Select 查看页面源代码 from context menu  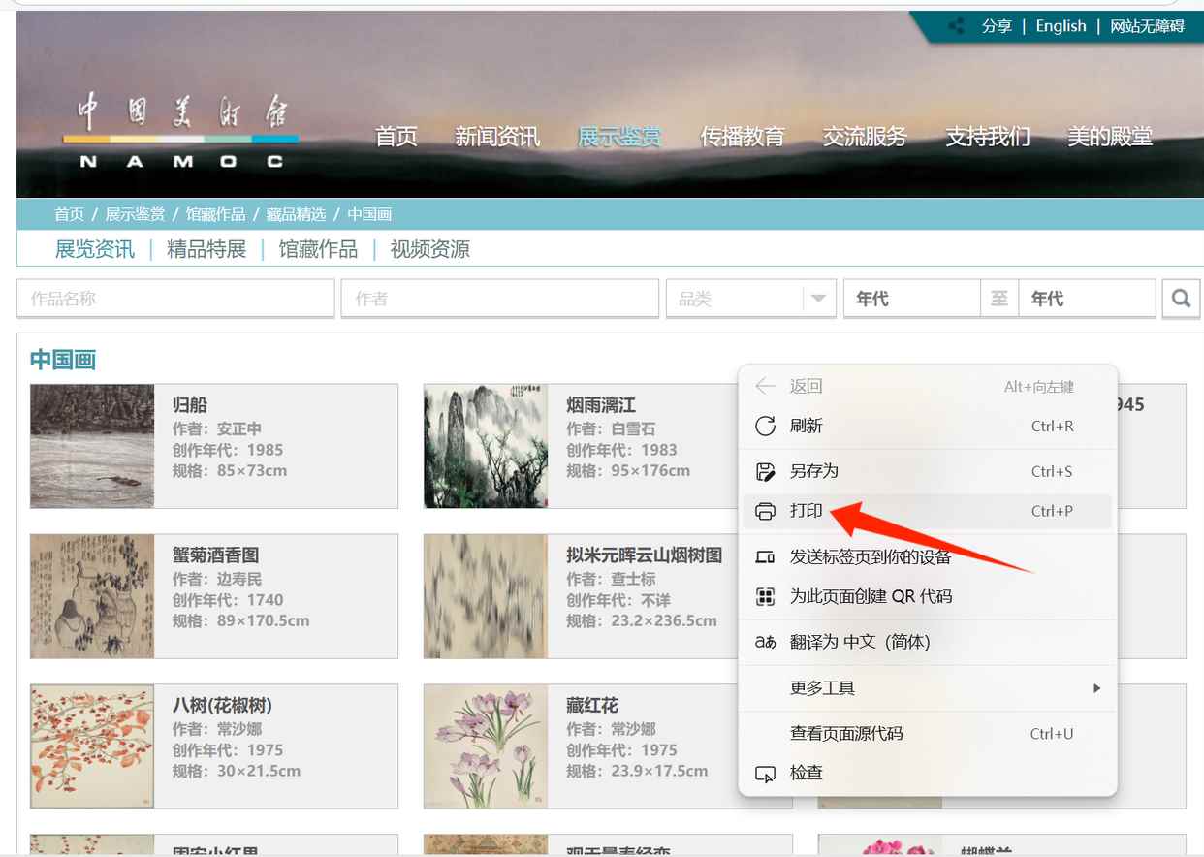click(x=845, y=734)
